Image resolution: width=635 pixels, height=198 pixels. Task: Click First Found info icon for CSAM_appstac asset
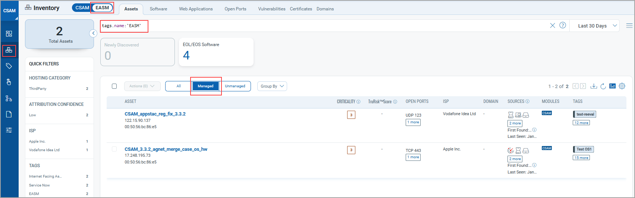(x=534, y=130)
